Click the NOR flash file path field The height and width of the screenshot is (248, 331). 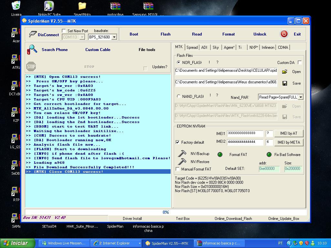[x=226, y=71]
